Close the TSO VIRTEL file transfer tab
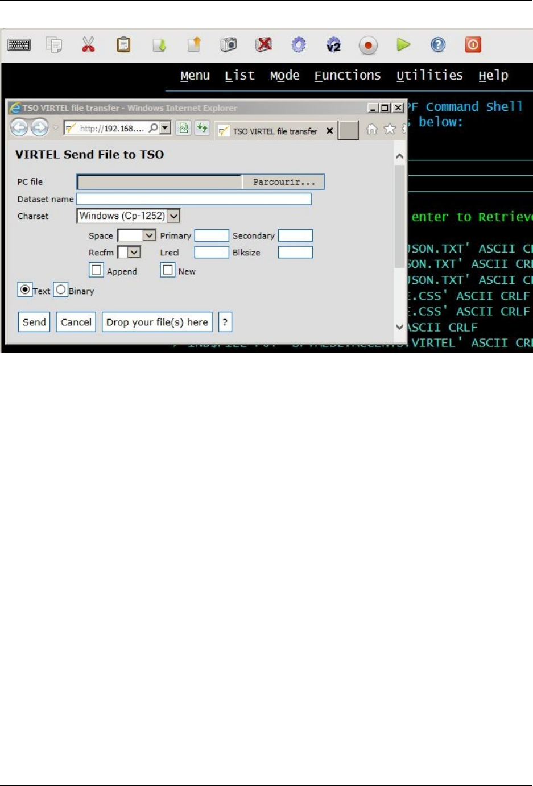This screenshot has height=786, width=533. [329, 131]
